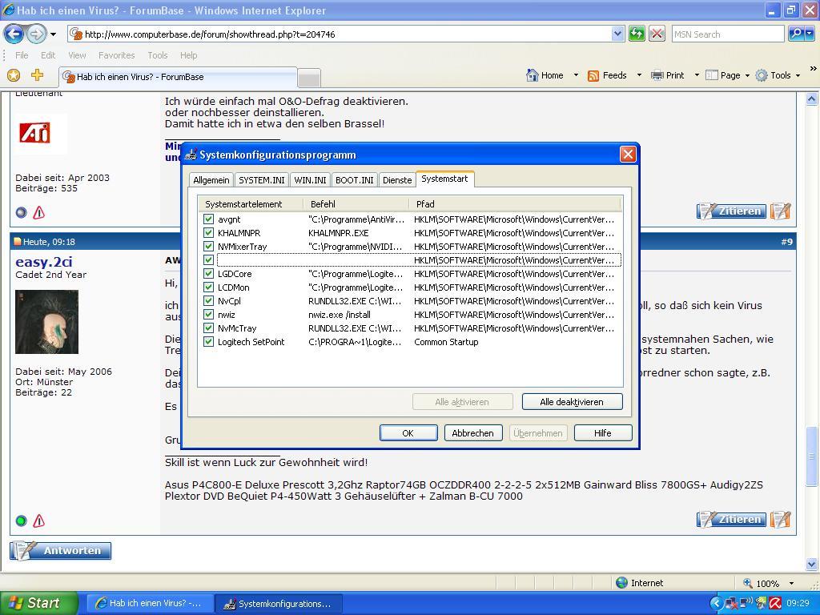820x615 pixels.
Task: Uncheck the NvCpl startup entry
Action: point(209,301)
